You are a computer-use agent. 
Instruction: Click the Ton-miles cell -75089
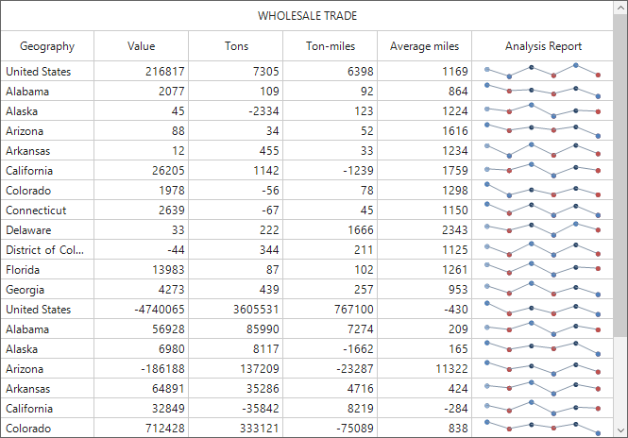tap(330, 428)
